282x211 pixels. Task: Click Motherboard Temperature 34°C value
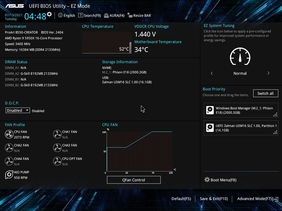click(141, 49)
